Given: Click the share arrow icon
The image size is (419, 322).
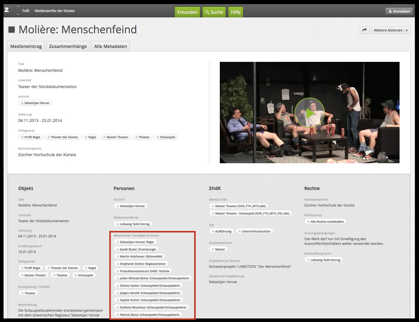Looking at the screenshot, I should click(364, 30).
